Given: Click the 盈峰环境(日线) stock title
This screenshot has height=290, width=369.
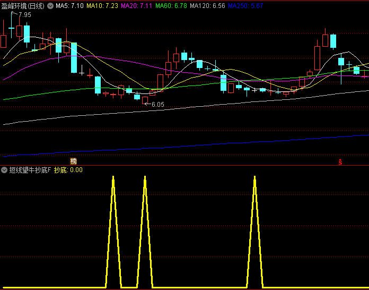Looking at the screenshot, I should pyautogui.click(x=23, y=6).
